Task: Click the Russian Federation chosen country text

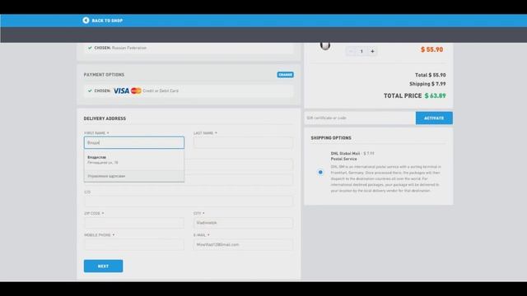Action: click(129, 48)
